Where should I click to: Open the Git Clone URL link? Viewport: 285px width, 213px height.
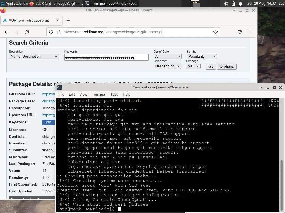[x=48, y=94]
